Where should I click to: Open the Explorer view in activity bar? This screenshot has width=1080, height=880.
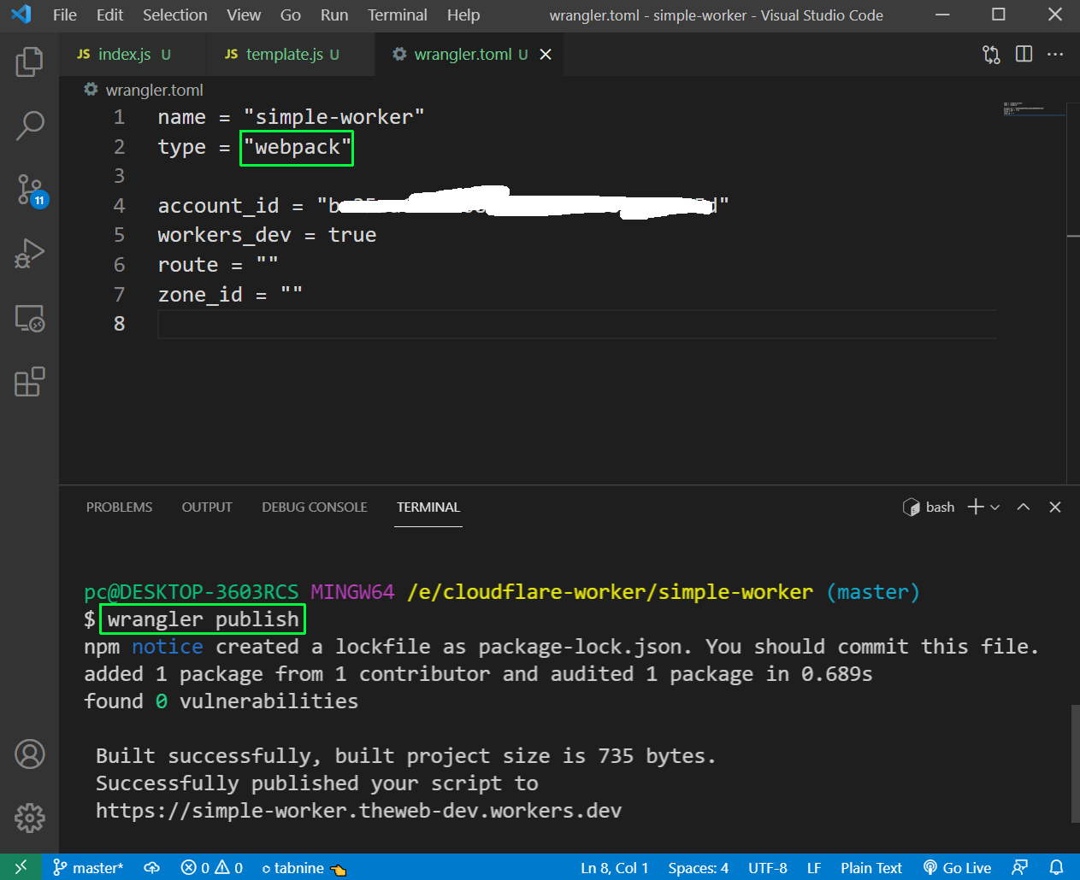[29, 62]
